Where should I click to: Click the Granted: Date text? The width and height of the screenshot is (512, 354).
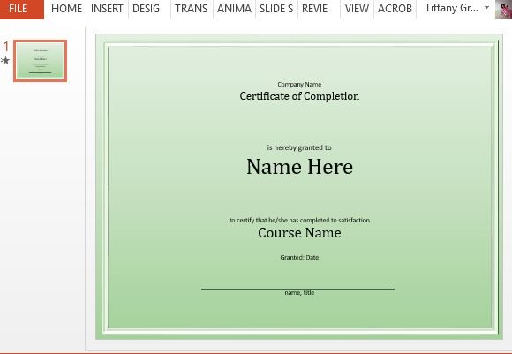pos(299,258)
